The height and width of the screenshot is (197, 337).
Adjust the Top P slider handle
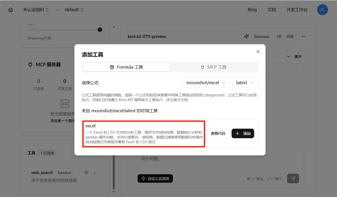click(100, 30)
